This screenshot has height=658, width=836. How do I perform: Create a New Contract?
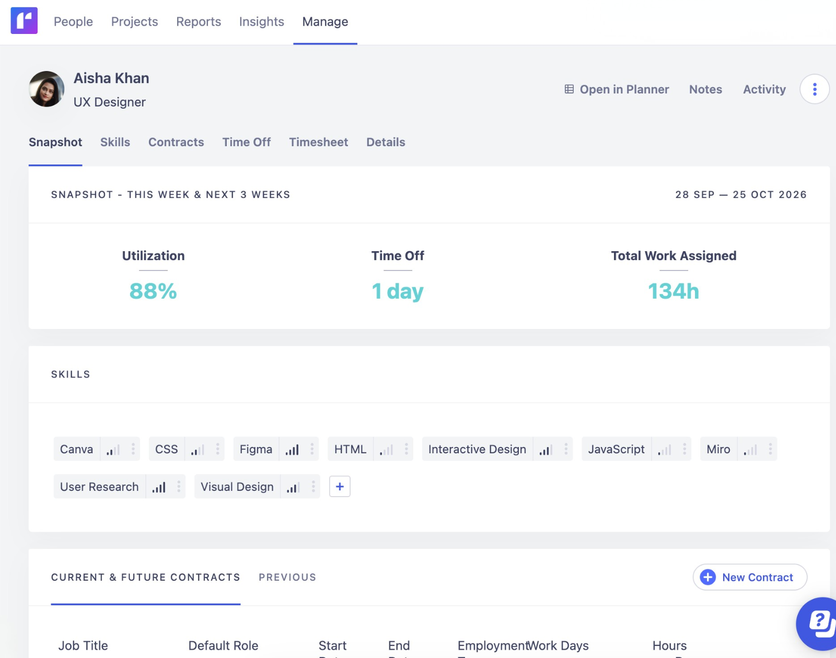[750, 577]
